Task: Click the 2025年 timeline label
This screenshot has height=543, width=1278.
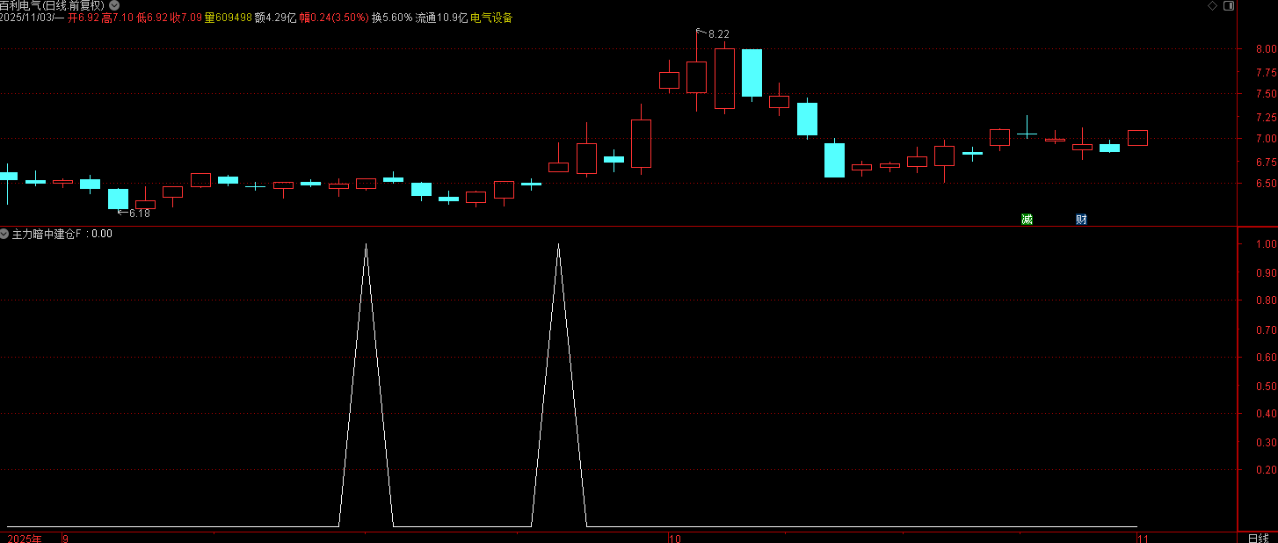Action: tap(24, 538)
